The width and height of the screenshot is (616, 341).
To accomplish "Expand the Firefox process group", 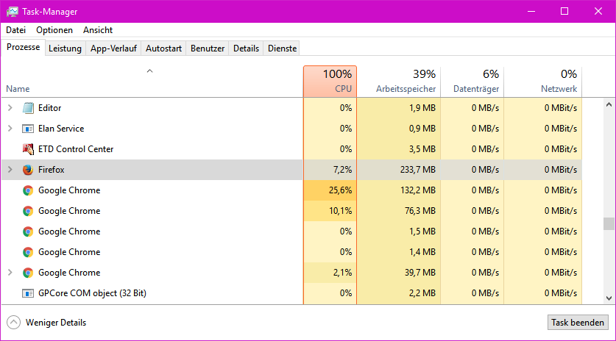I will [x=10, y=170].
